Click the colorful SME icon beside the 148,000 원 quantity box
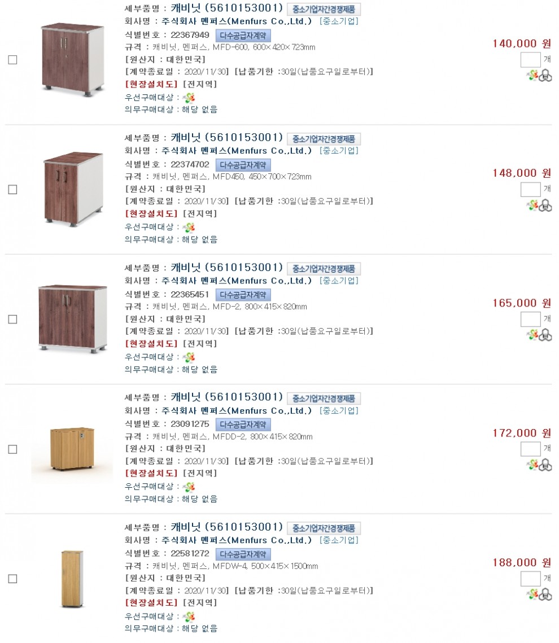This screenshot has width=559, height=643. pyautogui.click(x=532, y=205)
